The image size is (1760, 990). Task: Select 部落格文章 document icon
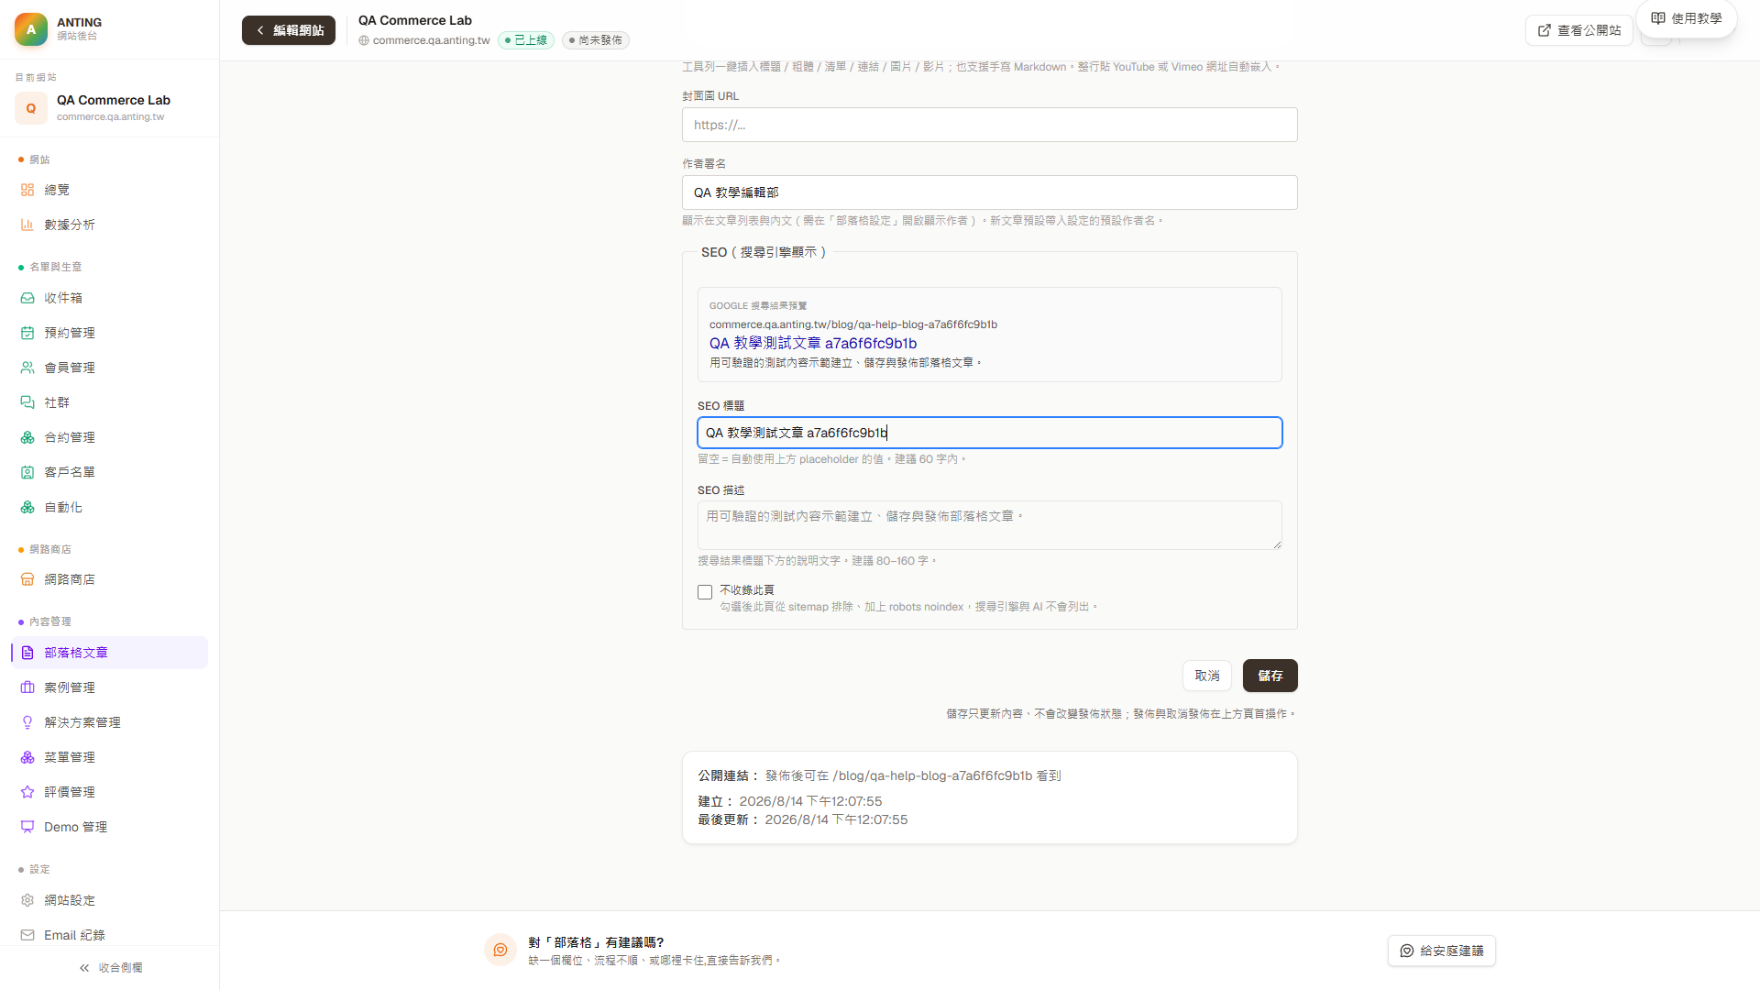(27, 653)
